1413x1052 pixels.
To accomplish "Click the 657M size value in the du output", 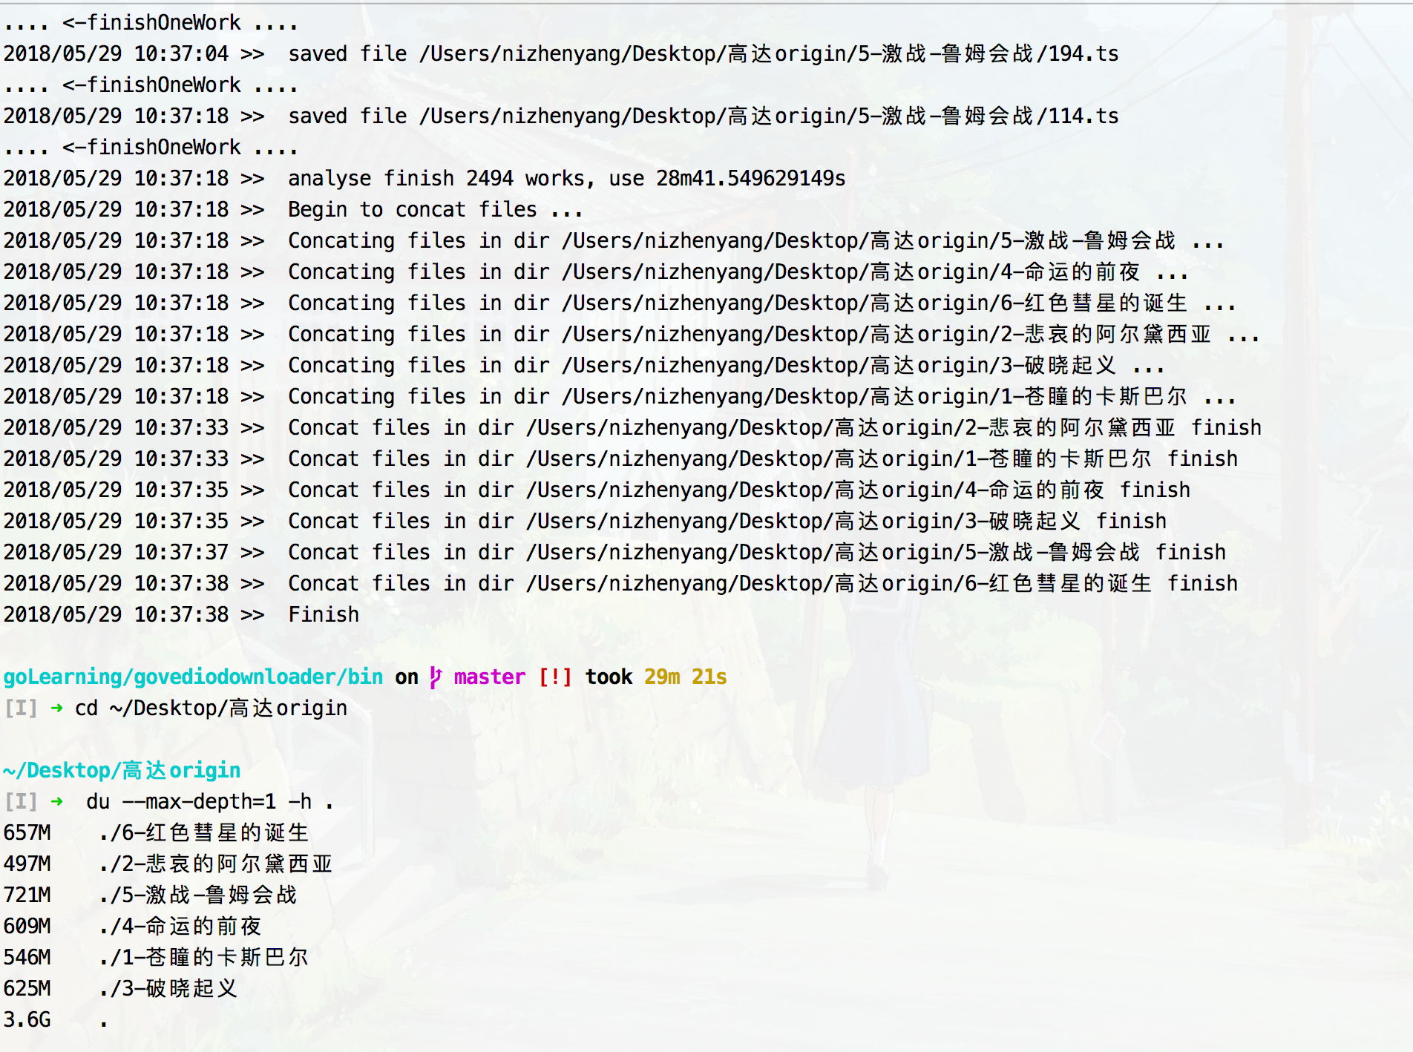I will pos(27,833).
